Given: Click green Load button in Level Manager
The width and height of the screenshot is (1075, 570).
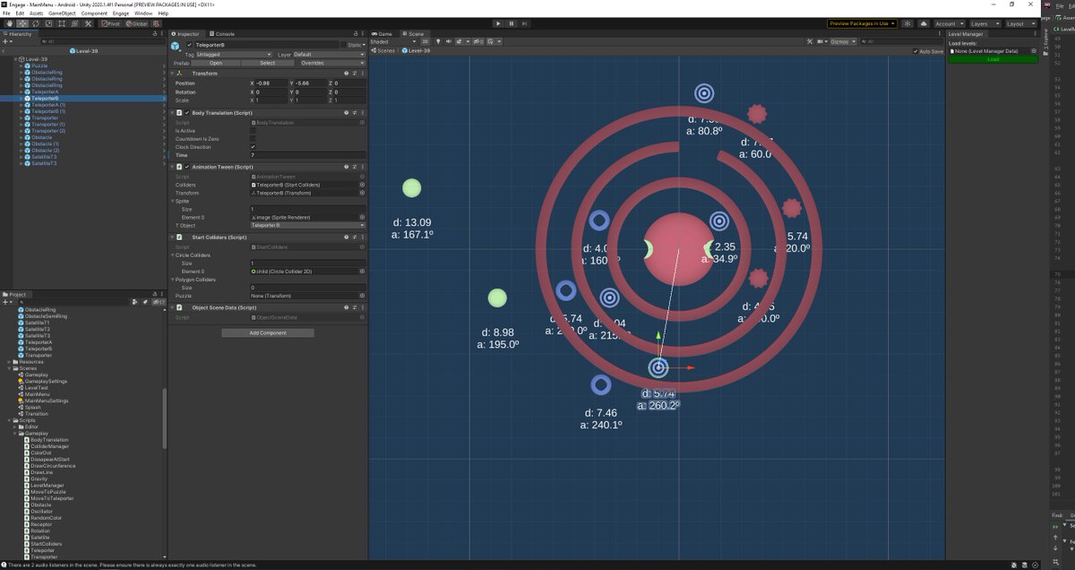Looking at the screenshot, I should (993, 59).
